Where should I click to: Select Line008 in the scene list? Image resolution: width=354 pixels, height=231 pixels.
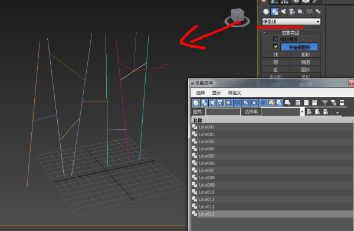pyautogui.click(x=273, y=177)
